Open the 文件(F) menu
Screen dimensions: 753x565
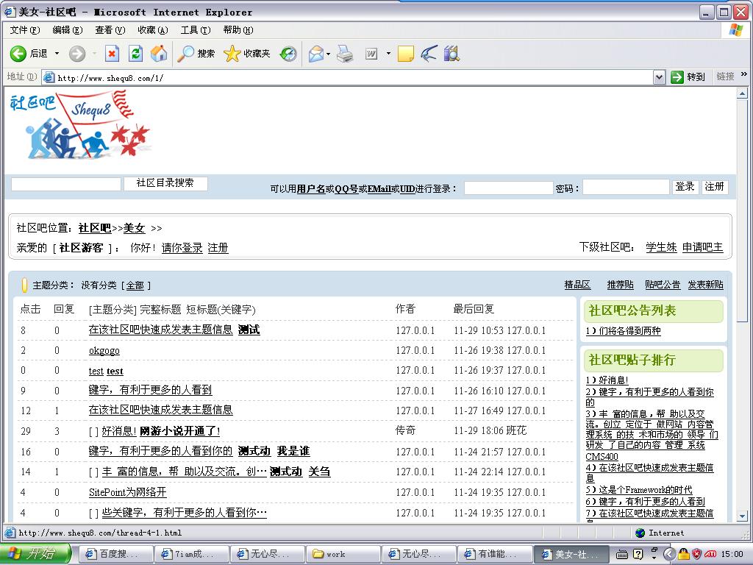click(24, 30)
